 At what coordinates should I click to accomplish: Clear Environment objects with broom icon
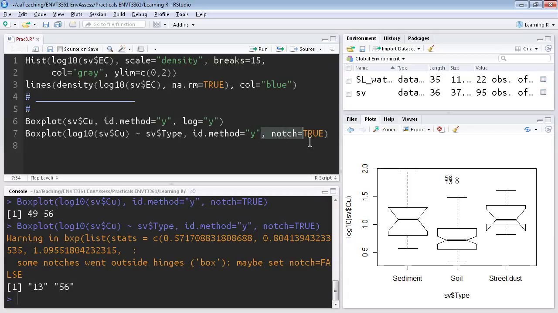pyautogui.click(x=431, y=49)
